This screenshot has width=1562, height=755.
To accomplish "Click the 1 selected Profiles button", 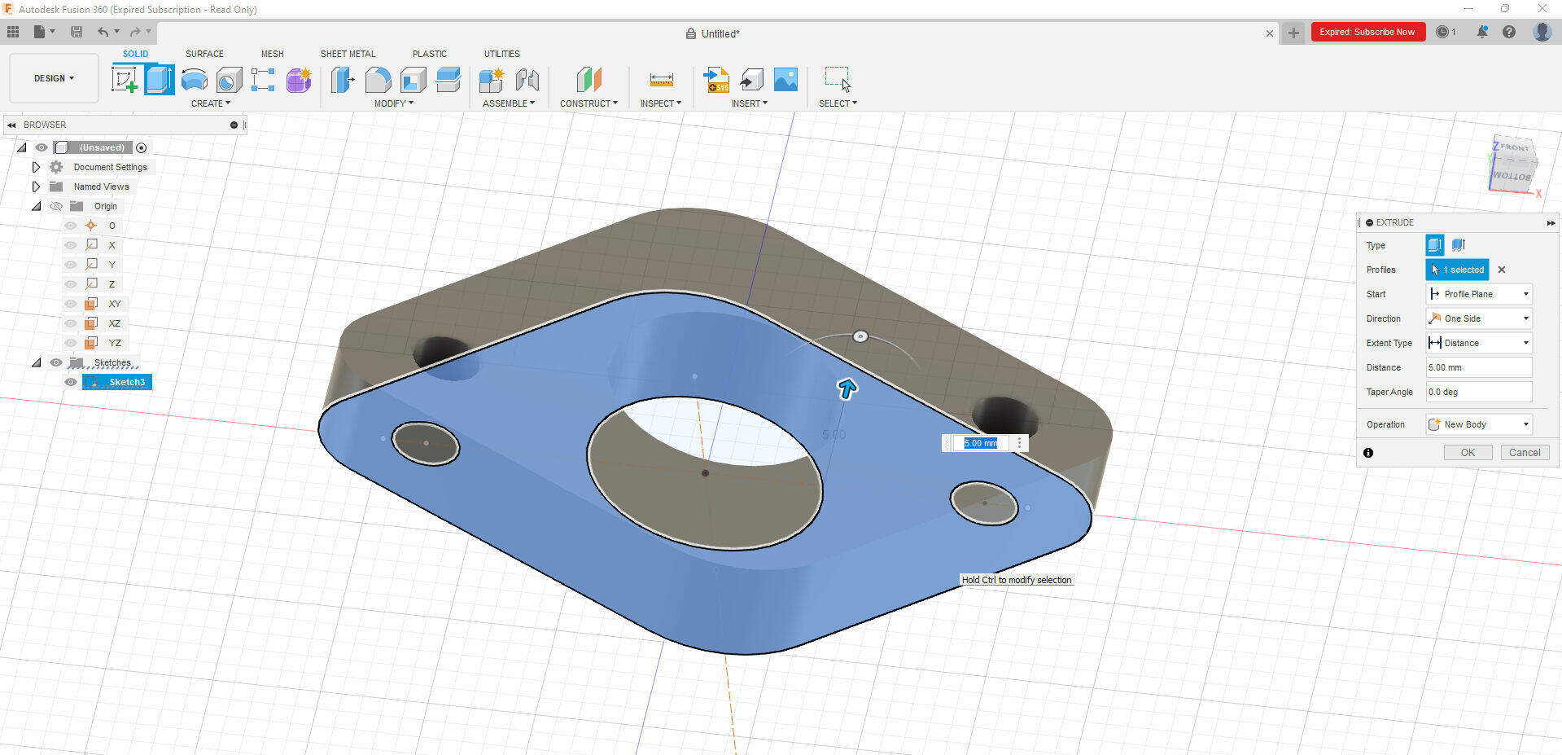I will 1457,270.
